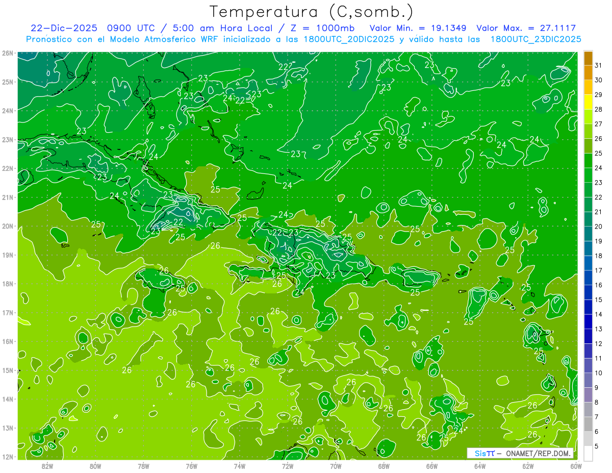Click the 60W longitude axis label
Screen dimensions: 612x473
pos(576,466)
